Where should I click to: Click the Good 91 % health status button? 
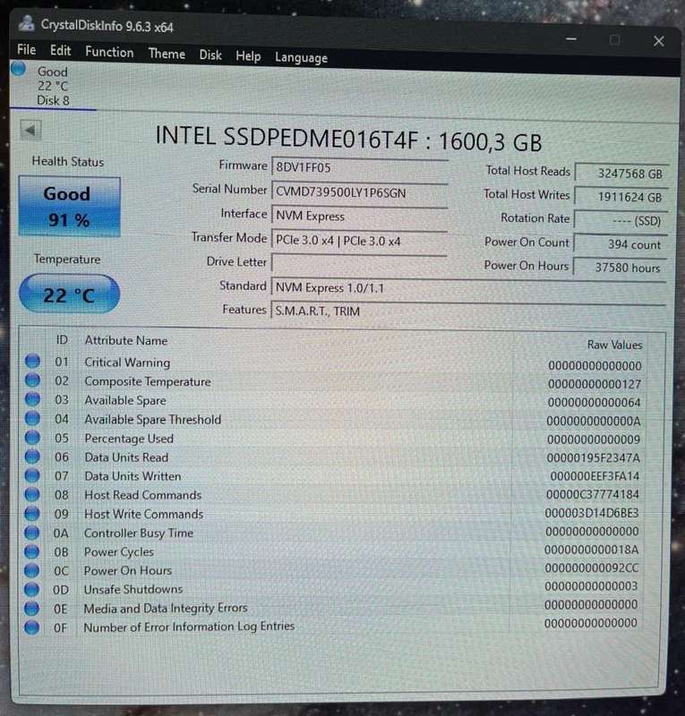coord(69,207)
